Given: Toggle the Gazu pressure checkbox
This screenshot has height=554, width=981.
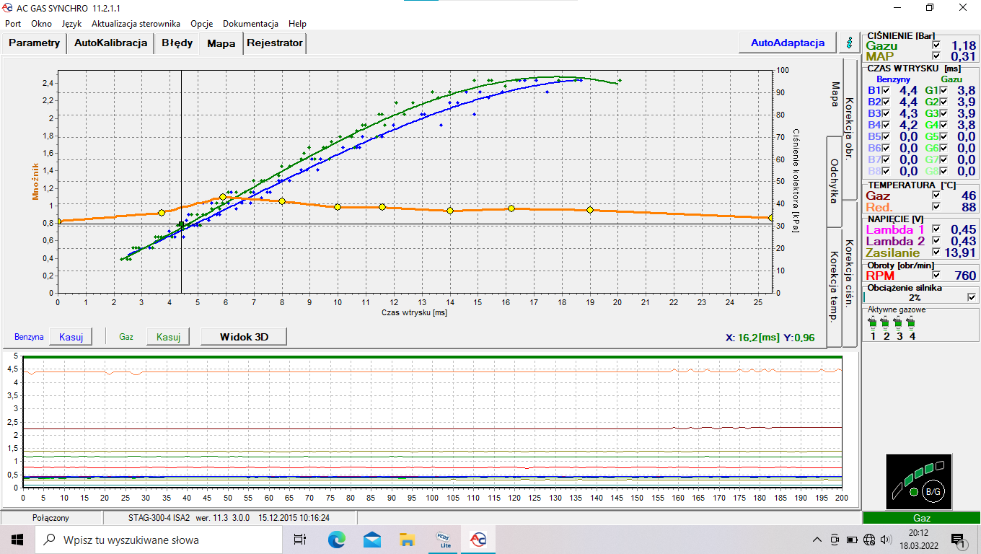Looking at the screenshot, I should (936, 45).
